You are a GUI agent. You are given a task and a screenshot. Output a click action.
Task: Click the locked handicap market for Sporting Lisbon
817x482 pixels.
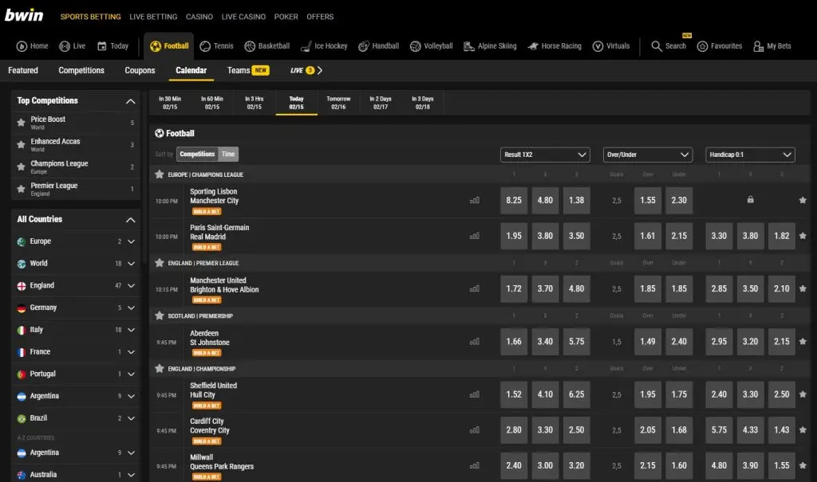(750, 199)
